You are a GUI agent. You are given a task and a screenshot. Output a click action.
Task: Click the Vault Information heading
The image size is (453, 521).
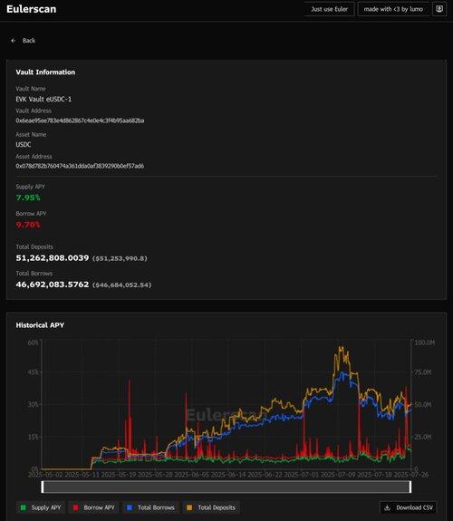[45, 72]
